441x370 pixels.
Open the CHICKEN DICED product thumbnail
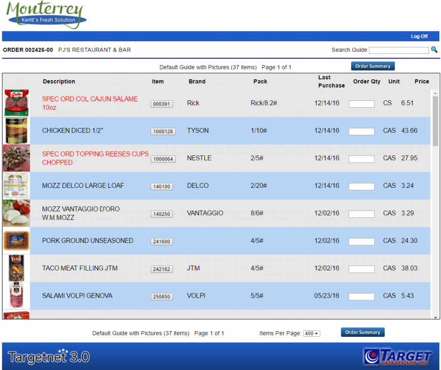(x=16, y=131)
